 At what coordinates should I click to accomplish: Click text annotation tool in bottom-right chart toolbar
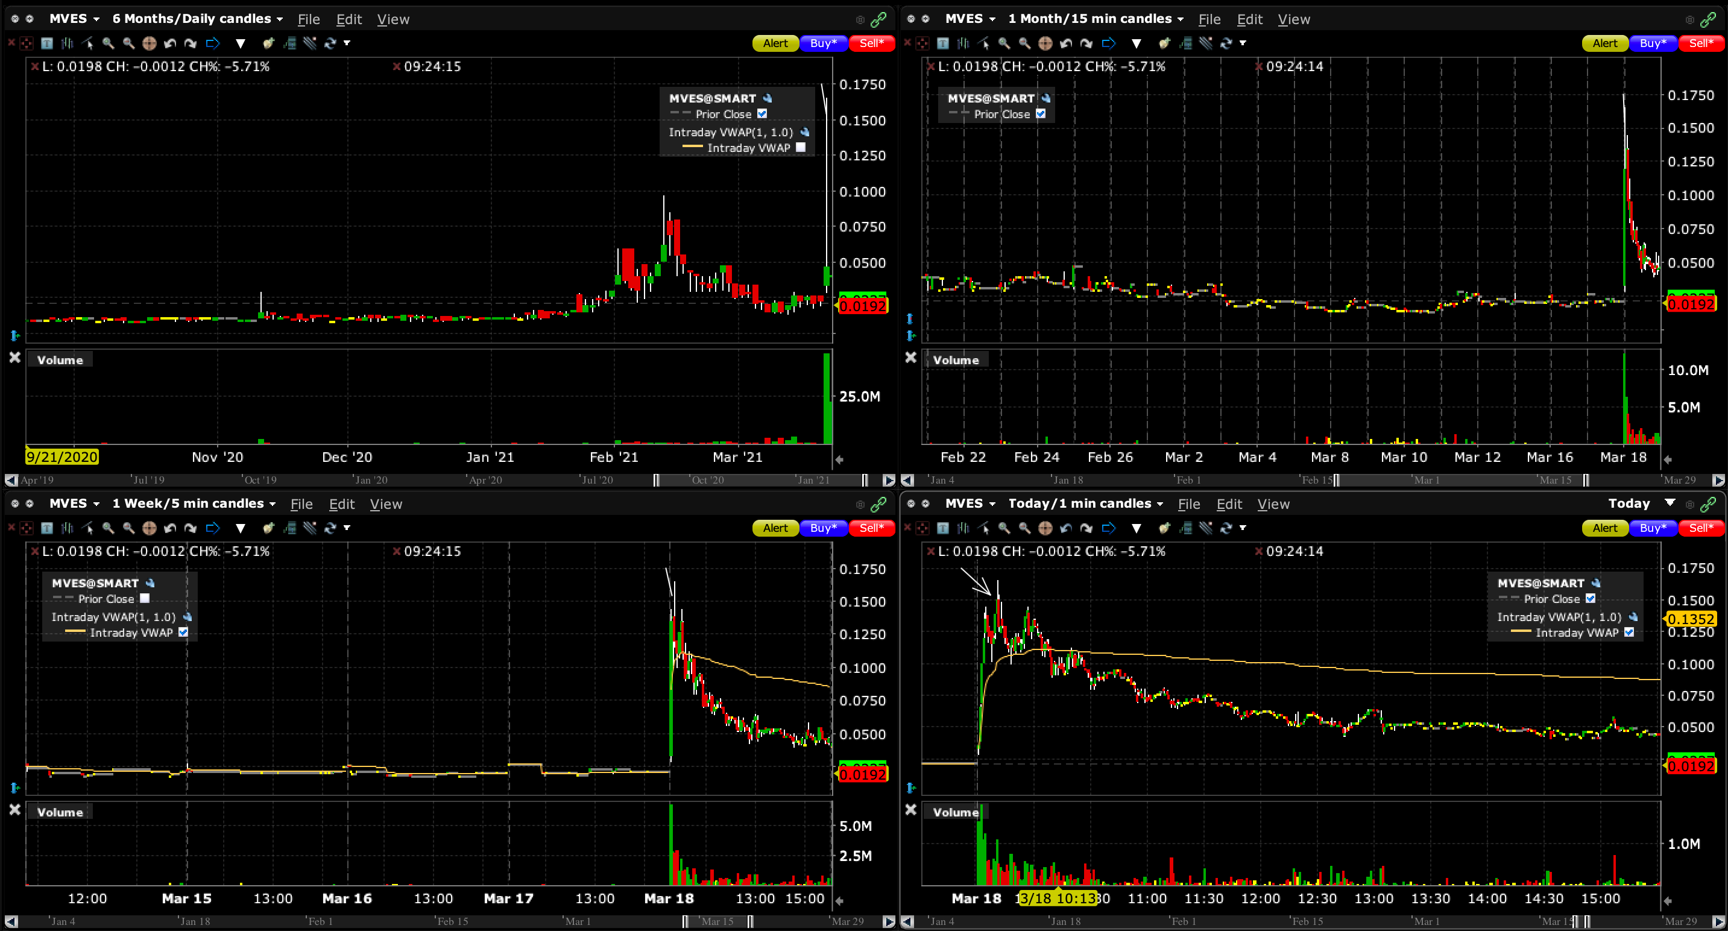(943, 529)
